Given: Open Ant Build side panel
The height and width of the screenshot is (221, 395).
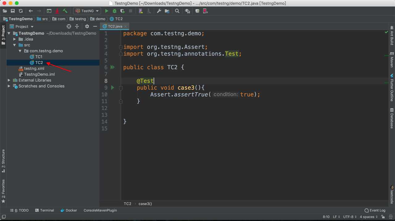Looking at the screenshot, I should pos(392,35).
